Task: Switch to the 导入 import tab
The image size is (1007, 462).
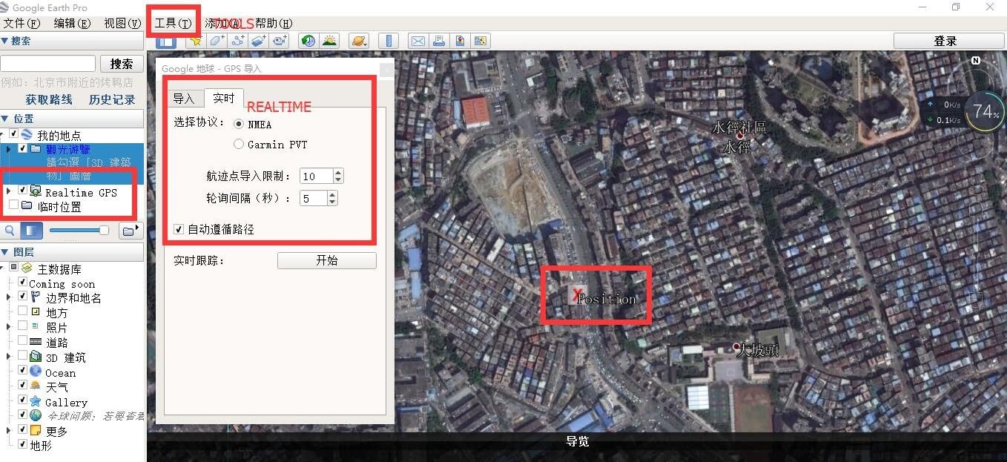Action: [183, 99]
